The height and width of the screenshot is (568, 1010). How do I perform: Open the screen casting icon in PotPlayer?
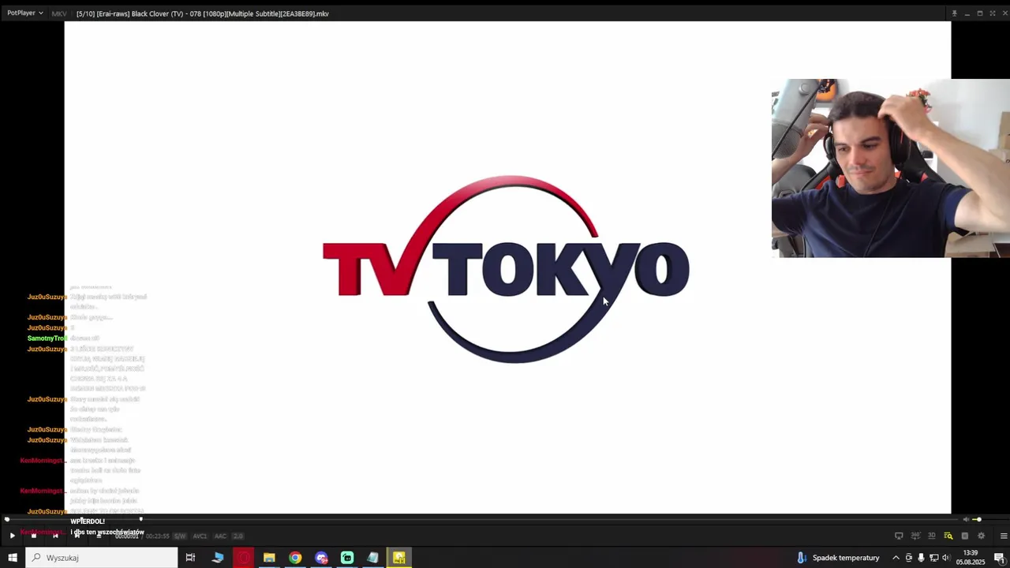point(899,536)
